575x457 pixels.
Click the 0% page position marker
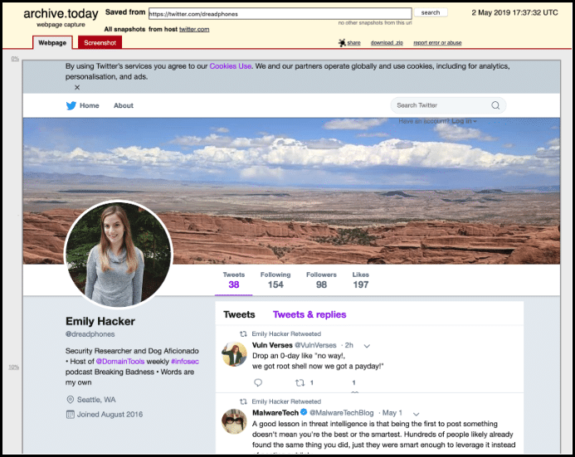15,59
